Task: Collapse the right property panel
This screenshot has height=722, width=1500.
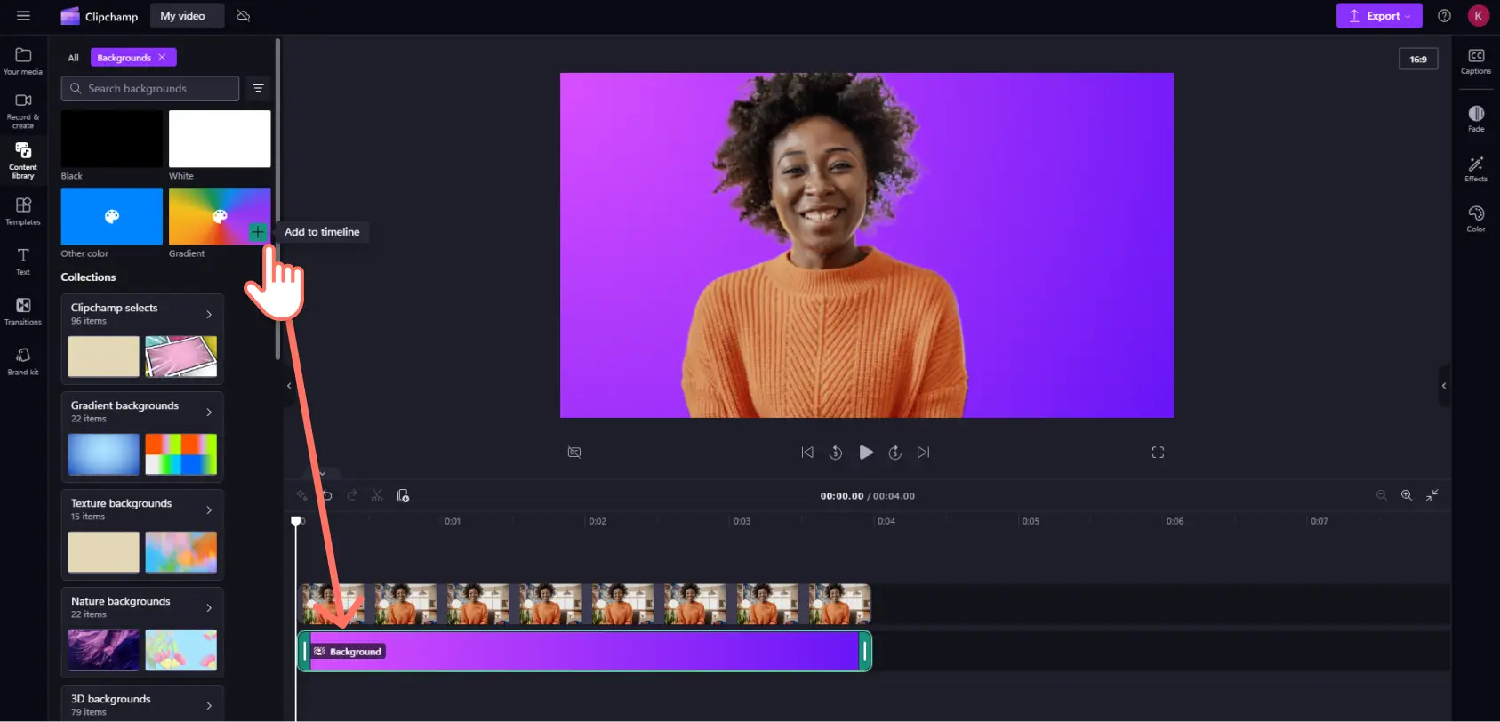Action: pyautogui.click(x=1444, y=386)
